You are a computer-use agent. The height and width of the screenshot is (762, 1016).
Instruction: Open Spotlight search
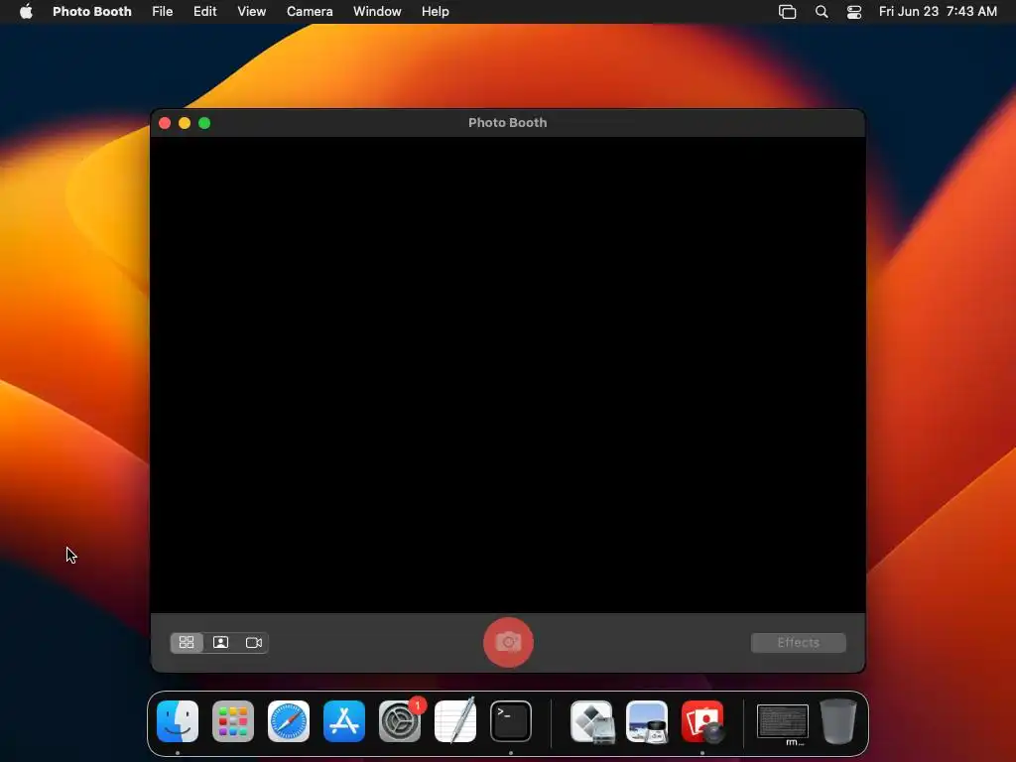[x=822, y=12]
